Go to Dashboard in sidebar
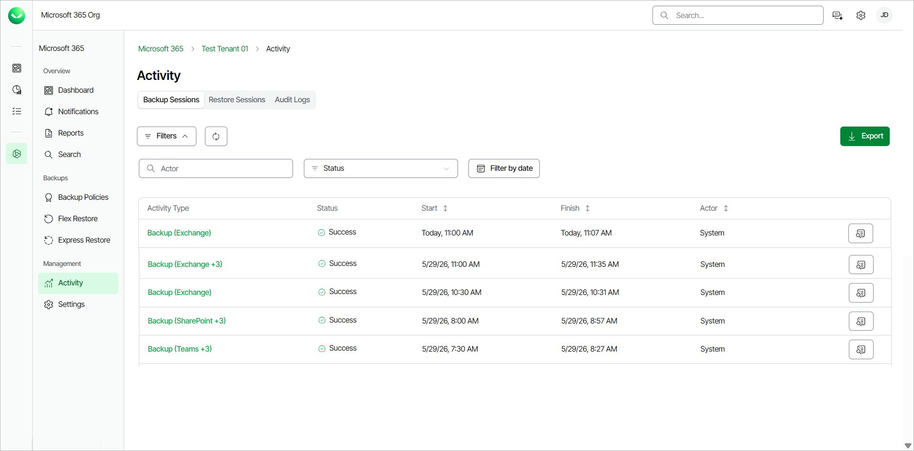914x451 pixels. tap(78, 90)
